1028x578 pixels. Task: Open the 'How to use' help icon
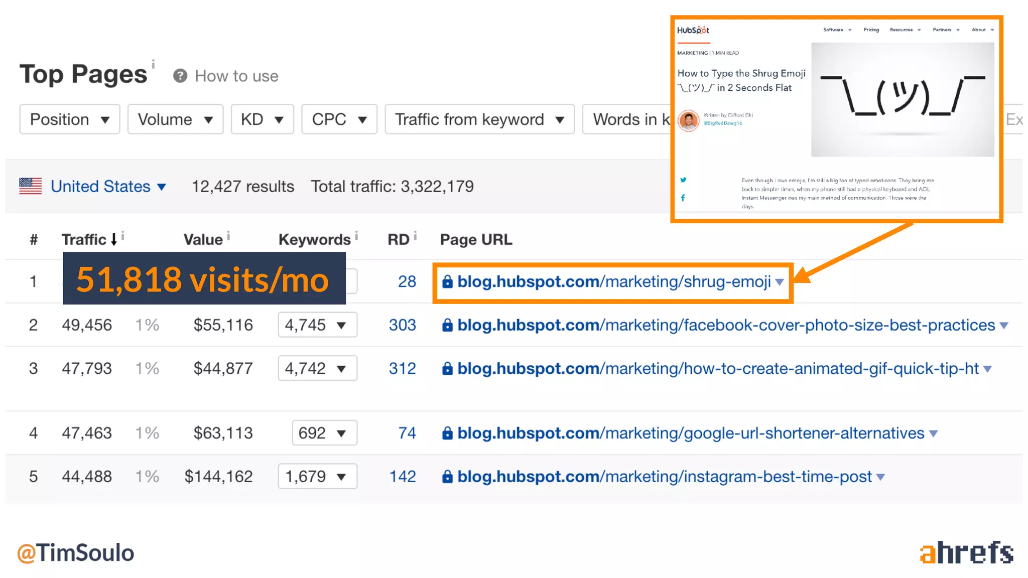(x=180, y=76)
